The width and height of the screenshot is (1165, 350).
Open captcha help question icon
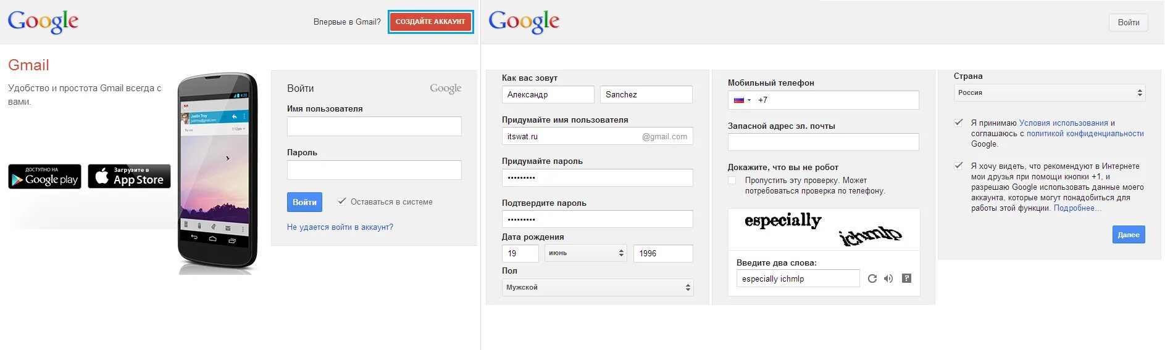[906, 279]
